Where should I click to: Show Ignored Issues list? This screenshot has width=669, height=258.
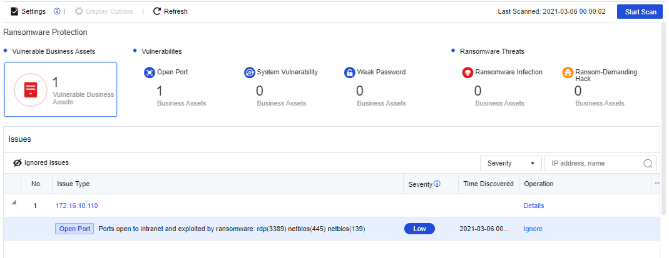pos(41,162)
